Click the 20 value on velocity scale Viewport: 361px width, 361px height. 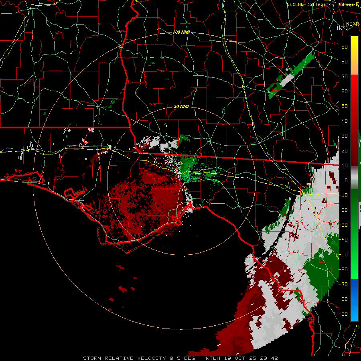[345, 150]
